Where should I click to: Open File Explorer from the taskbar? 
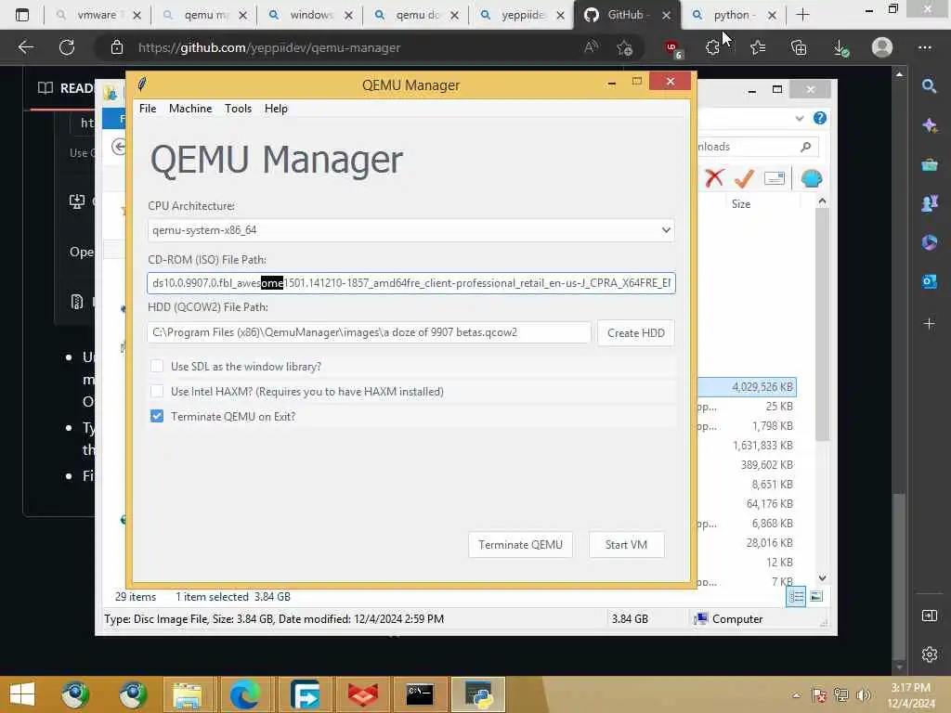click(188, 694)
